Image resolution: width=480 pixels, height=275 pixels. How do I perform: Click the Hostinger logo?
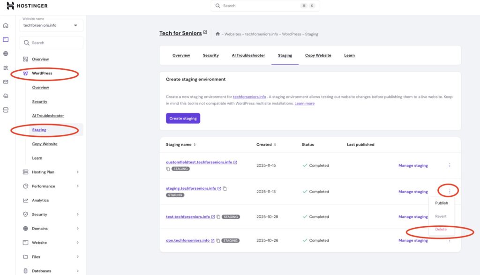(x=27, y=6)
